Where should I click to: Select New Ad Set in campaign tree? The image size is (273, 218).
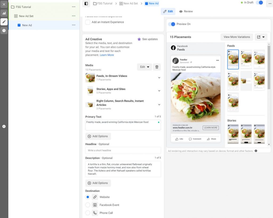[x=26, y=16]
